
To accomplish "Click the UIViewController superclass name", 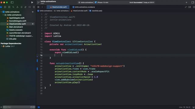I will point(83,41).
